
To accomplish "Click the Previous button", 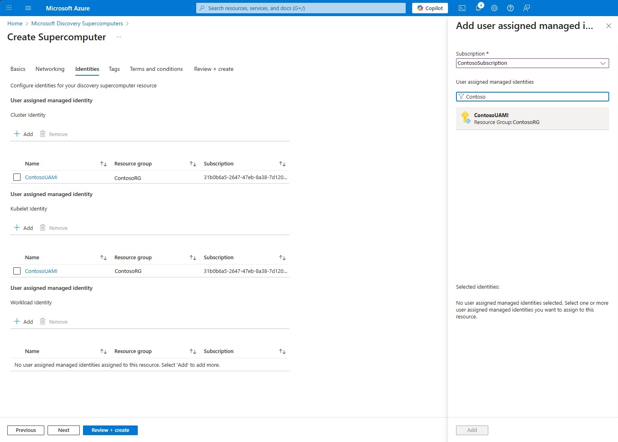I will 26,430.
